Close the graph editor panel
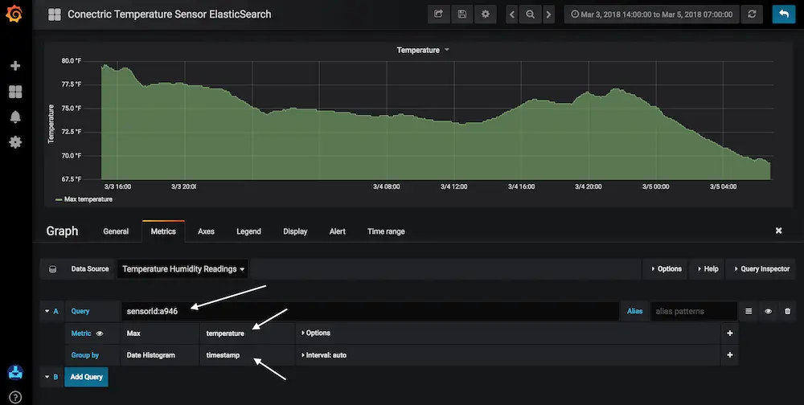The height and width of the screenshot is (405, 804). (x=778, y=231)
